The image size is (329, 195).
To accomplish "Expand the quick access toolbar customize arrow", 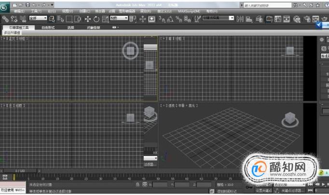I will (x=52, y=5).
